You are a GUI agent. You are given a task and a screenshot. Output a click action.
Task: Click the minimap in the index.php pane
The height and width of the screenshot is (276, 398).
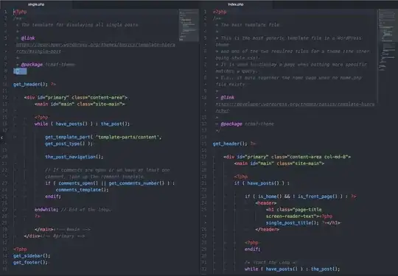click(387, 40)
